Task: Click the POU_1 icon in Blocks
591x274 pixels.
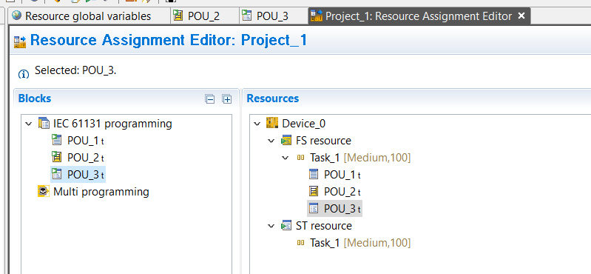Action: tap(56, 141)
